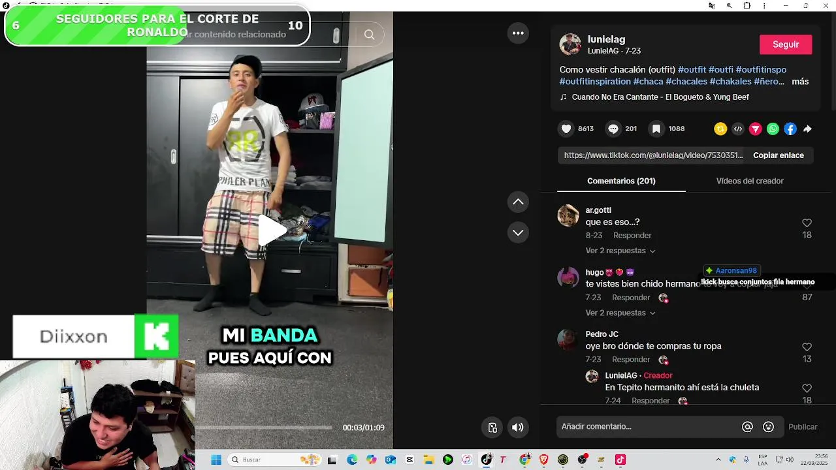The width and height of the screenshot is (836, 470).
Task: Go to previous video with up arrow
Action: (518, 202)
